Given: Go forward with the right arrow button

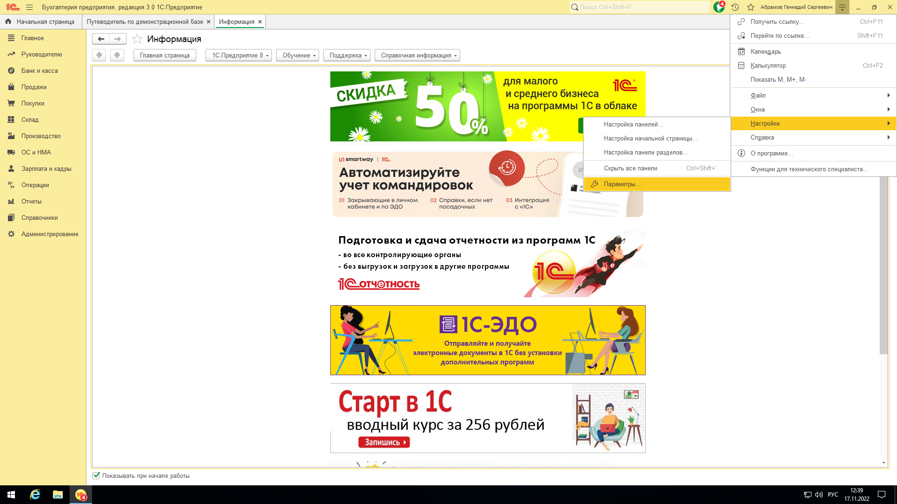Looking at the screenshot, I should (x=118, y=39).
